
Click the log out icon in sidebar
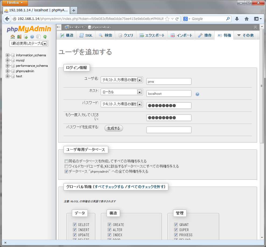pos(19,37)
